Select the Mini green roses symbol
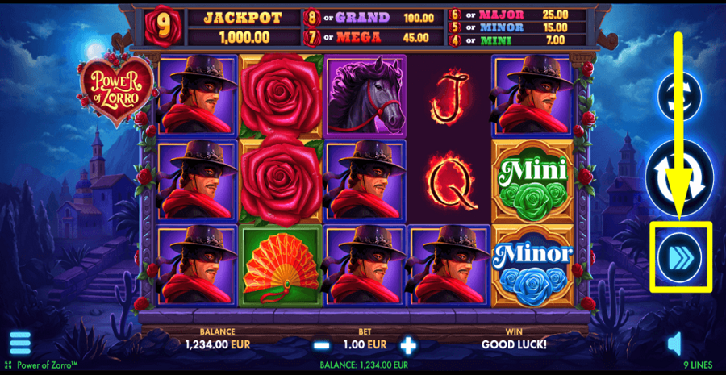The width and height of the screenshot is (726, 375). [x=532, y=181]
